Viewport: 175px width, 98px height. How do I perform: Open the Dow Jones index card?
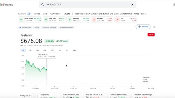(x=30, y=20)
